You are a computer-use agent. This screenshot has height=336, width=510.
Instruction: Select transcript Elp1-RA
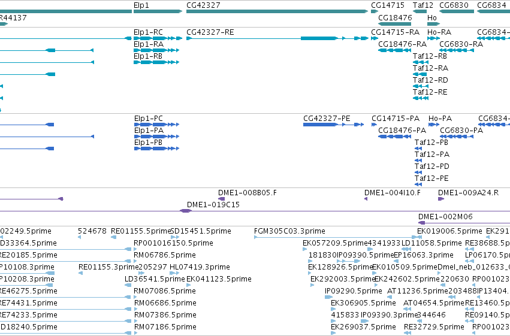(156, 50)
